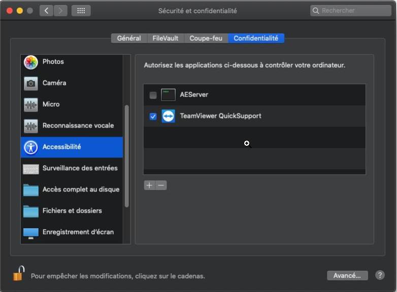
Task: Go forward with the right chevron button
Action: (60, 11)
